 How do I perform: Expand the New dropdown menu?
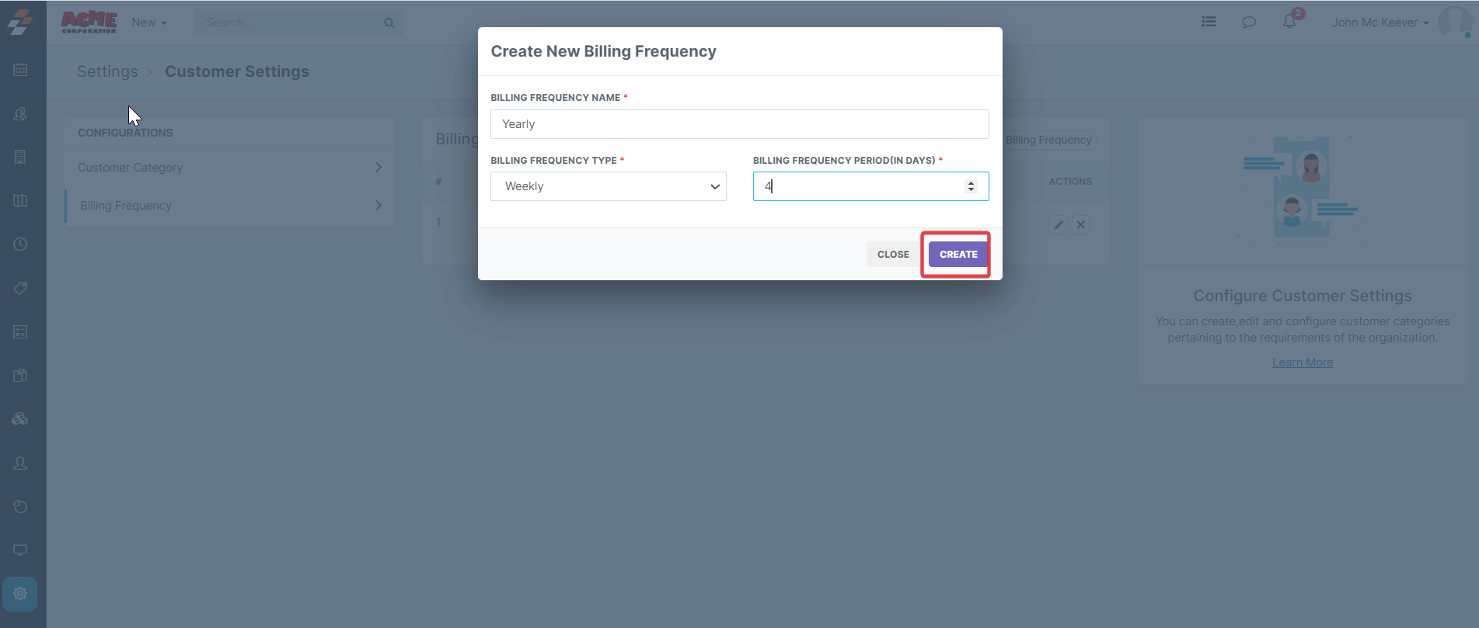coord(148,23)
